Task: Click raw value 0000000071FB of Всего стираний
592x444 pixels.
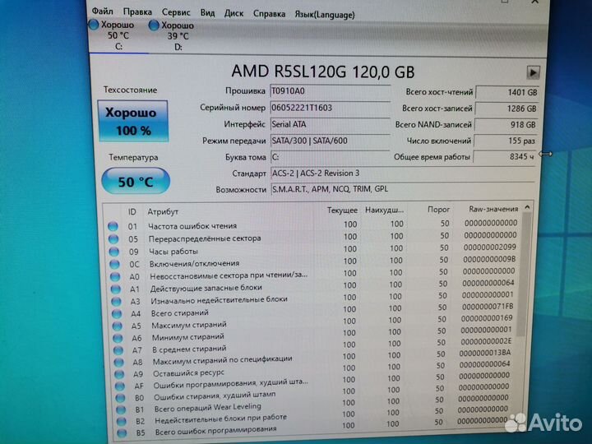Action: [488, 306]
